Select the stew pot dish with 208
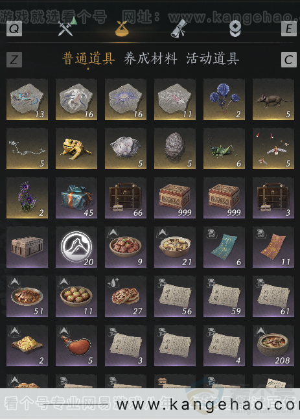 click(x=273, y=346)
